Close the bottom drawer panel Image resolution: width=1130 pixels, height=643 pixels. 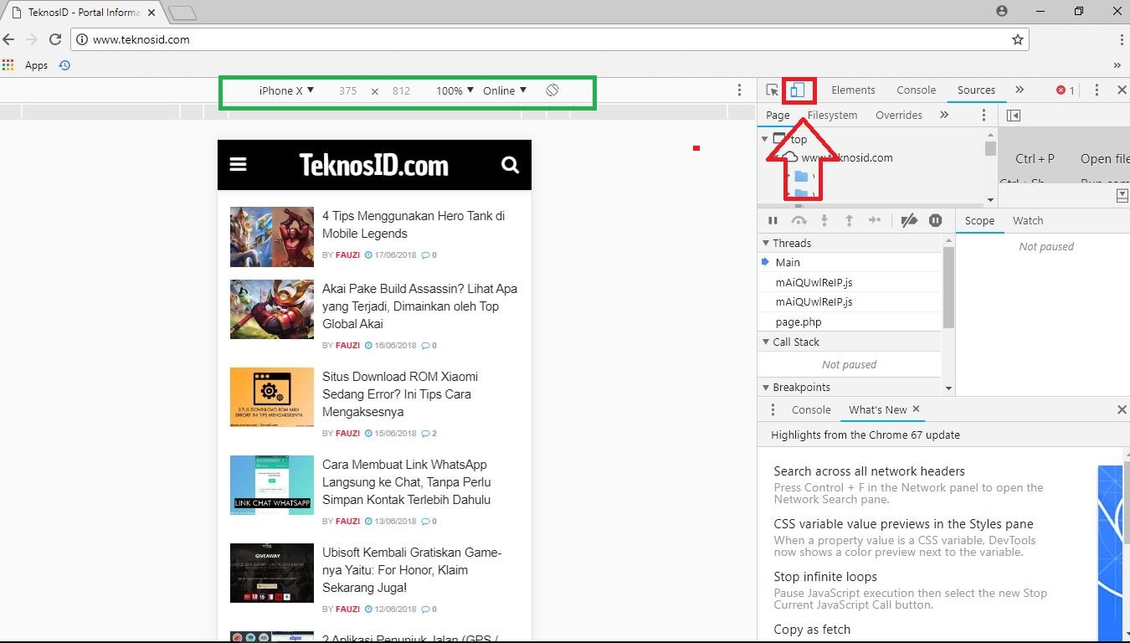point(1122,409)
